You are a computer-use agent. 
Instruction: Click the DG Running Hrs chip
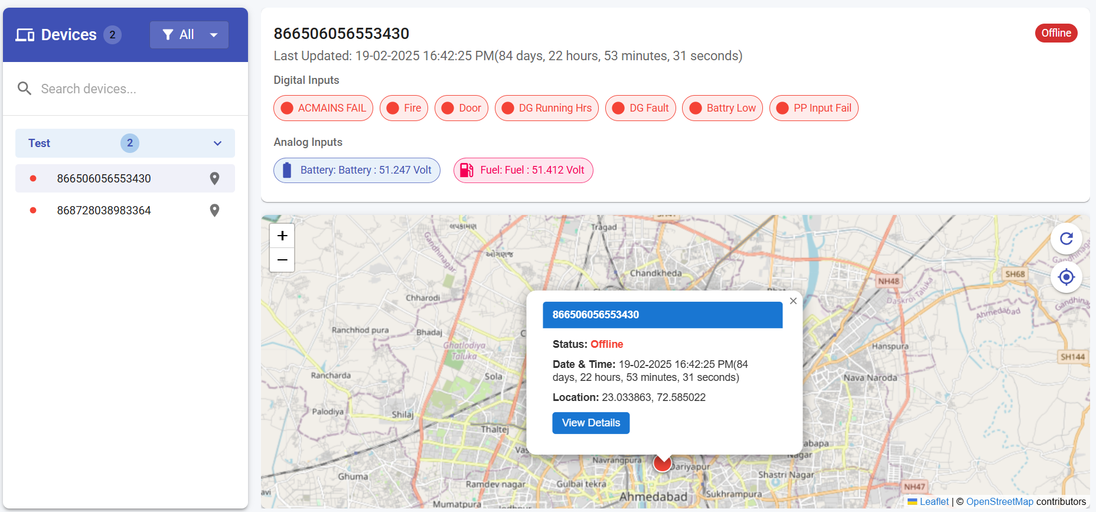pos(547,108)
